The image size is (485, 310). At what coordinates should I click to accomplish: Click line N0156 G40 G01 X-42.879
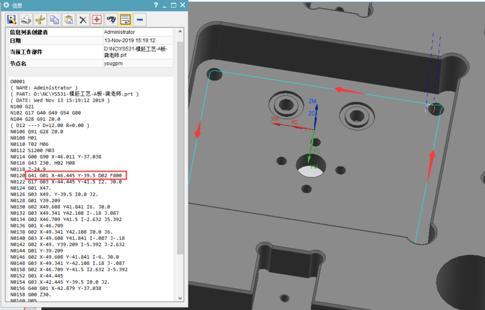[56, 288]
